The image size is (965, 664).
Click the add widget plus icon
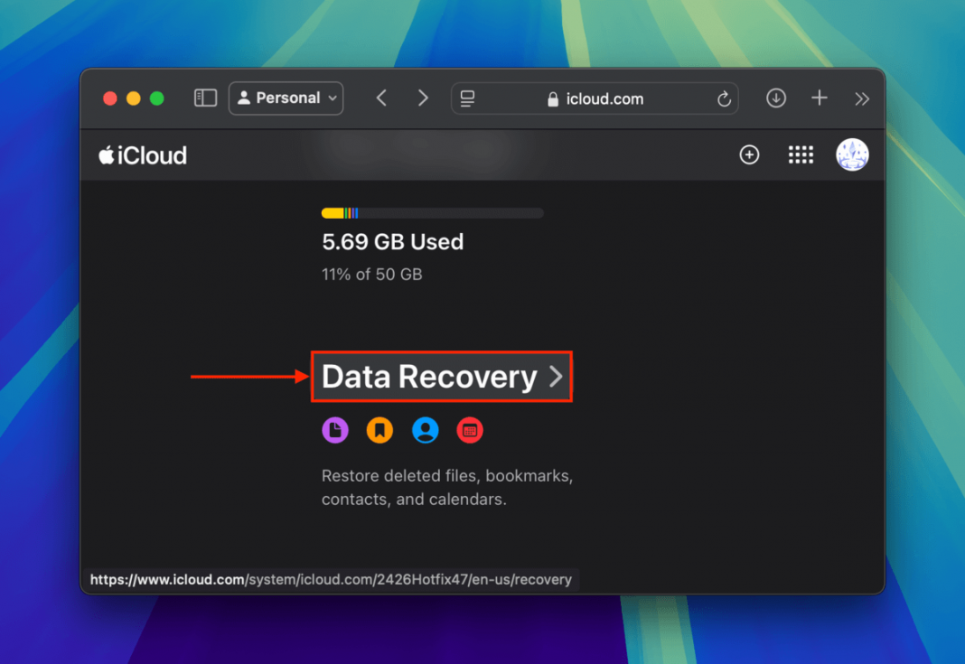[749, 154]
